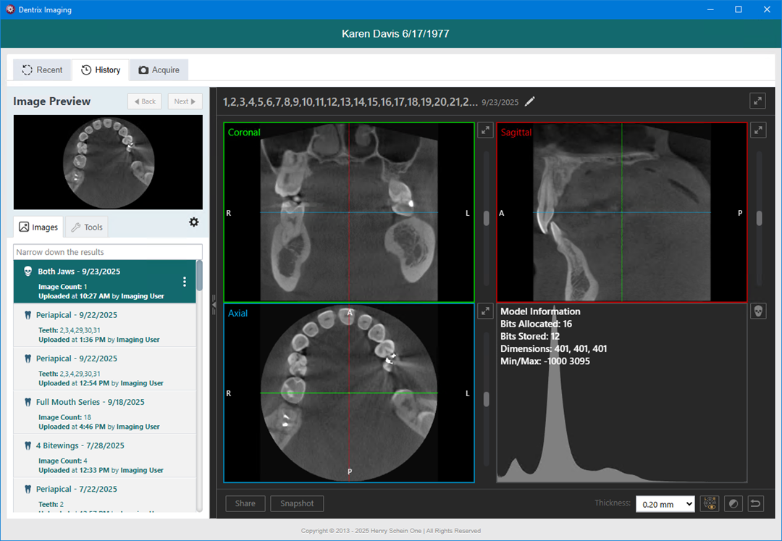782x541 pixels.
Task: Maximize the Sagittal view pane
Action: click(x=757, y=130)
